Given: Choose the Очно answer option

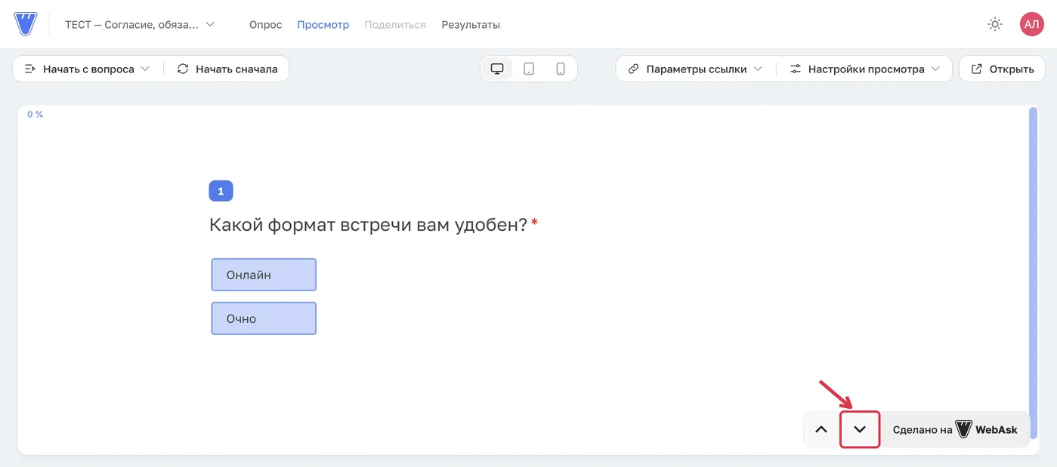Looking at the screenshot, I should click(x=264, y=318).
